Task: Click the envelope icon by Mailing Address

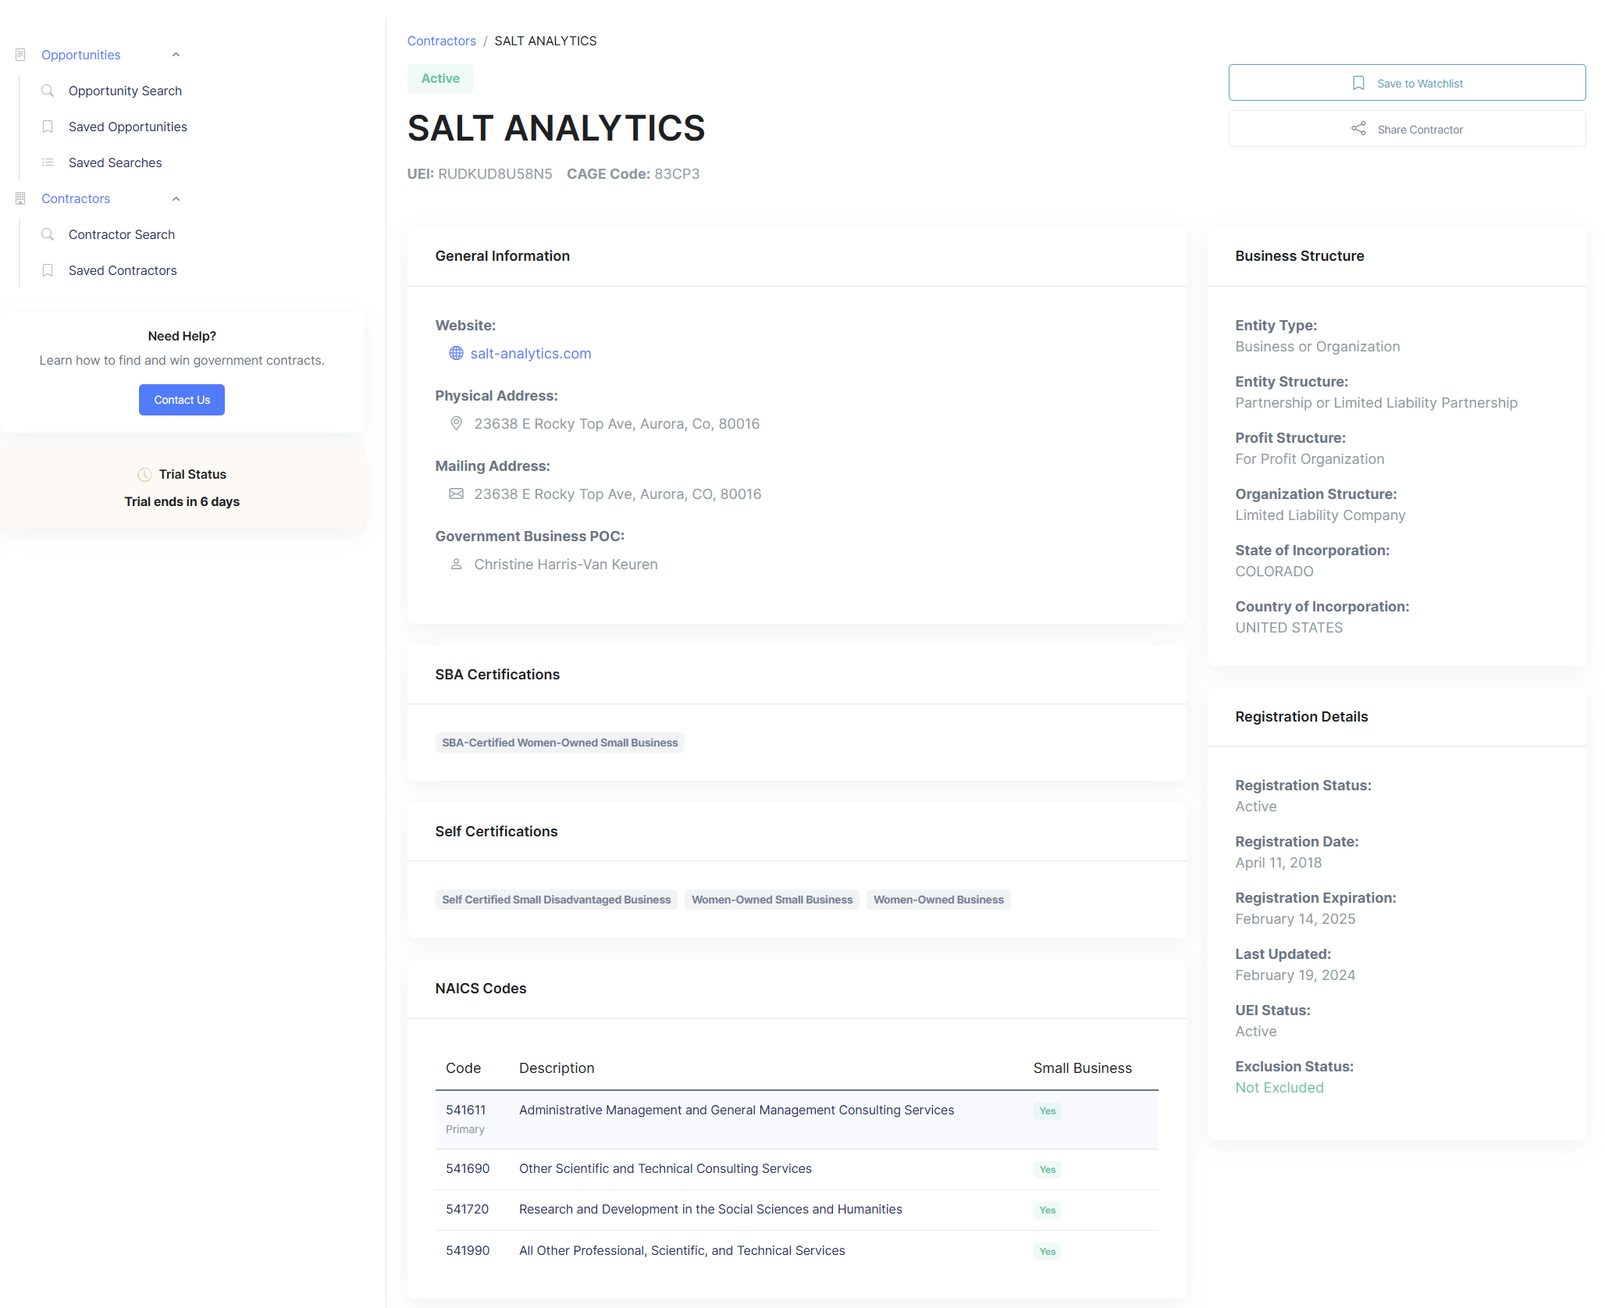Action: click(x=456, y=494)
